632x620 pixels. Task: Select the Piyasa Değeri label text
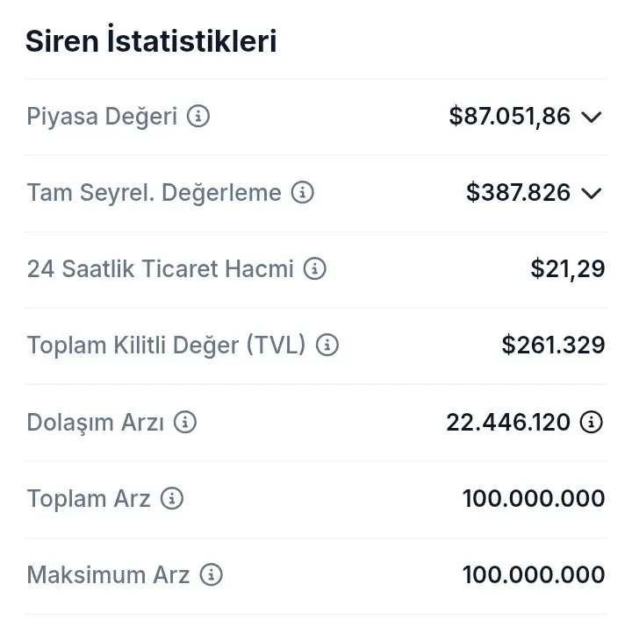pos(102,117)
